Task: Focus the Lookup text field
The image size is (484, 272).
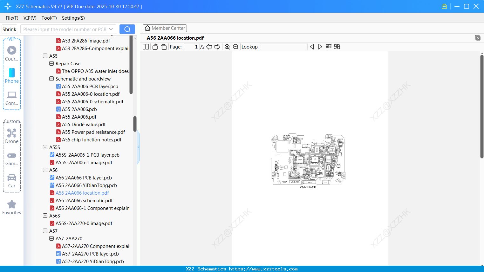Action: point(283,47)
